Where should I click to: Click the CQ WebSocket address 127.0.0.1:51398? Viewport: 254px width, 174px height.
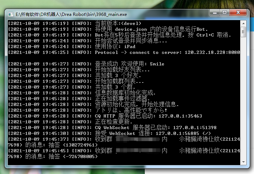click(x=194, y=127)
